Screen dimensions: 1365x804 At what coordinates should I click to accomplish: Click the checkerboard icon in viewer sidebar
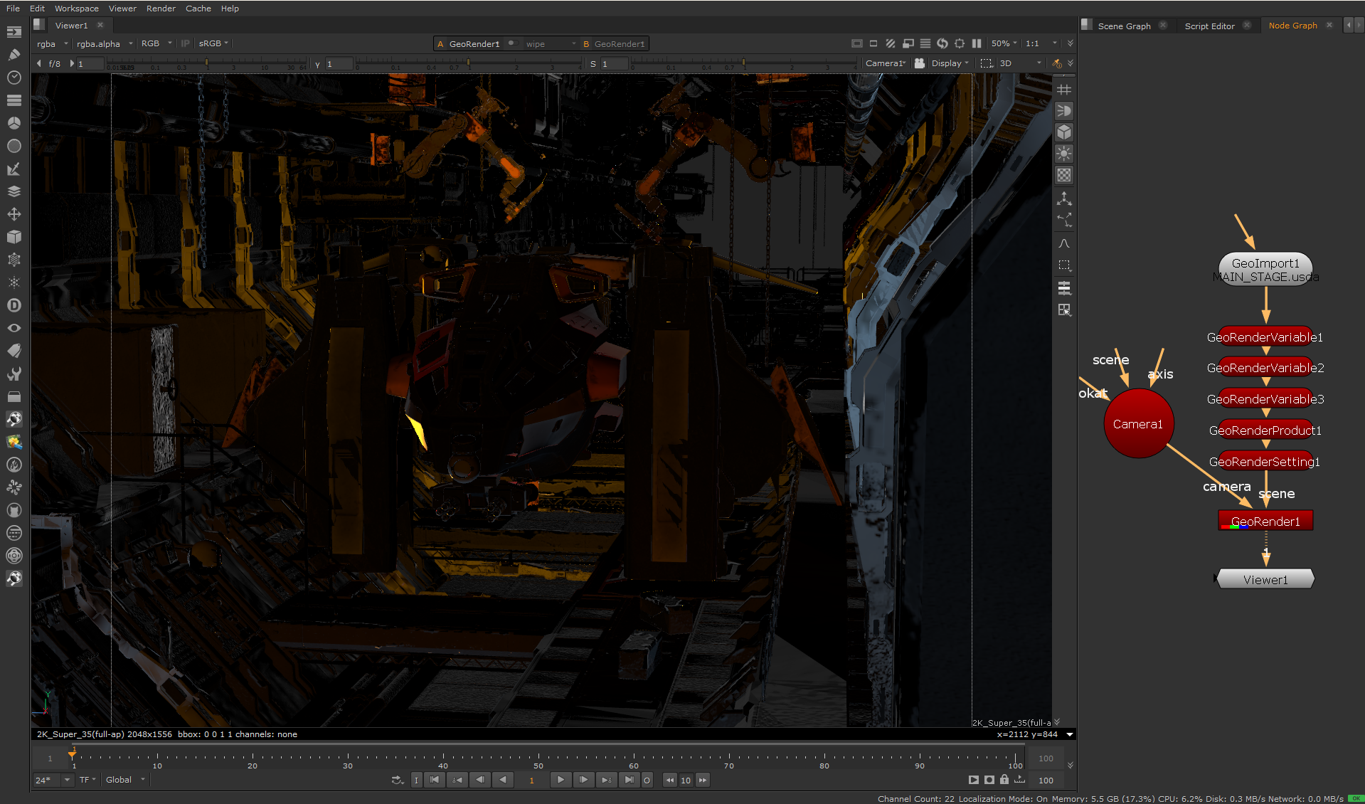tap(1064, 175)
